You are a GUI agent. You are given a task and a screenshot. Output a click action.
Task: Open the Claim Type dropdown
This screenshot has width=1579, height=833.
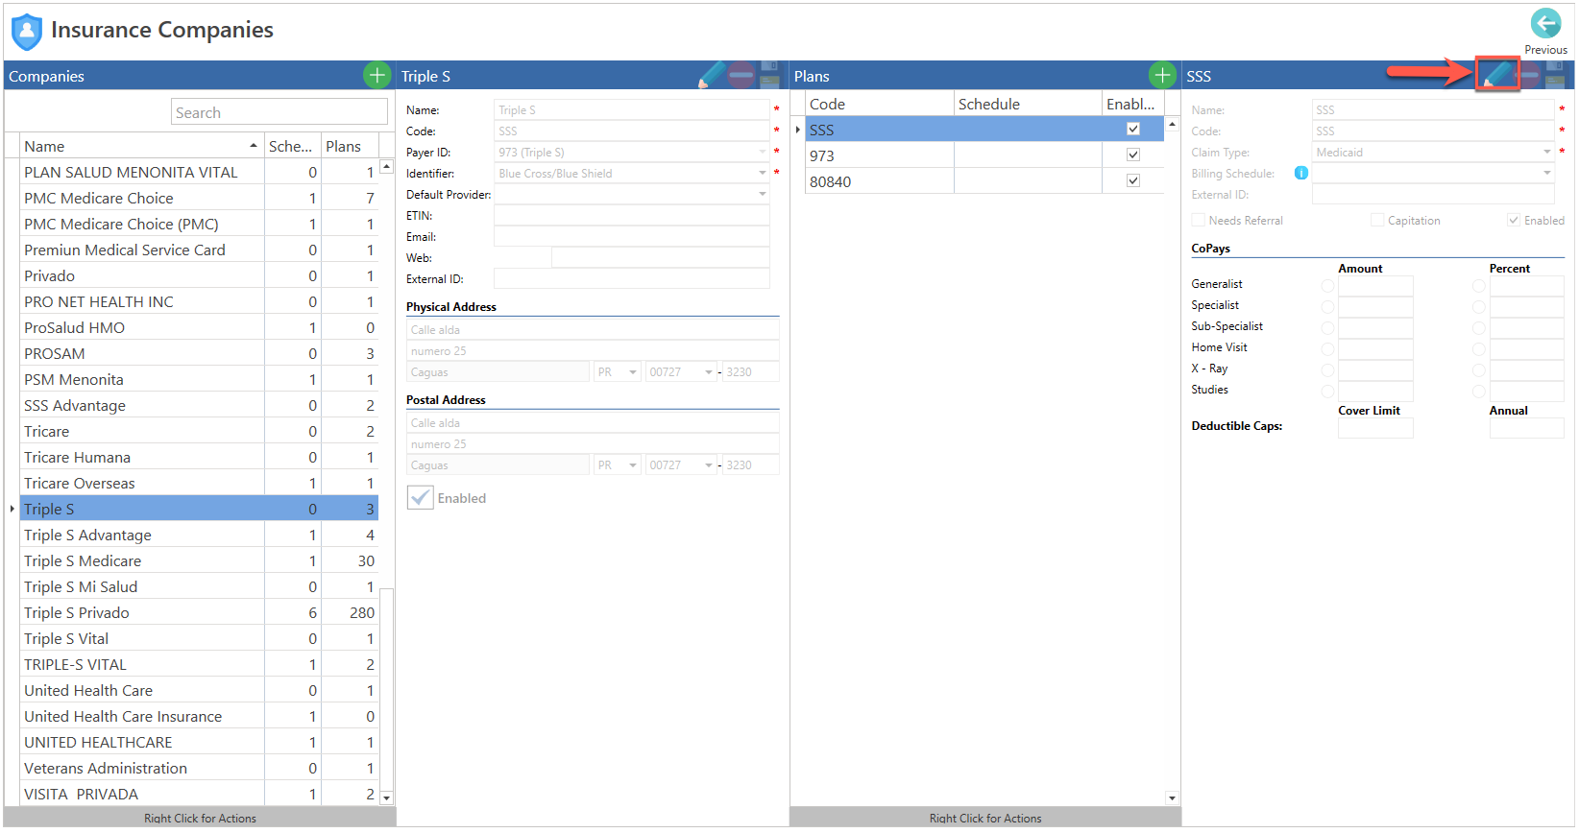tap(1546, 152)
